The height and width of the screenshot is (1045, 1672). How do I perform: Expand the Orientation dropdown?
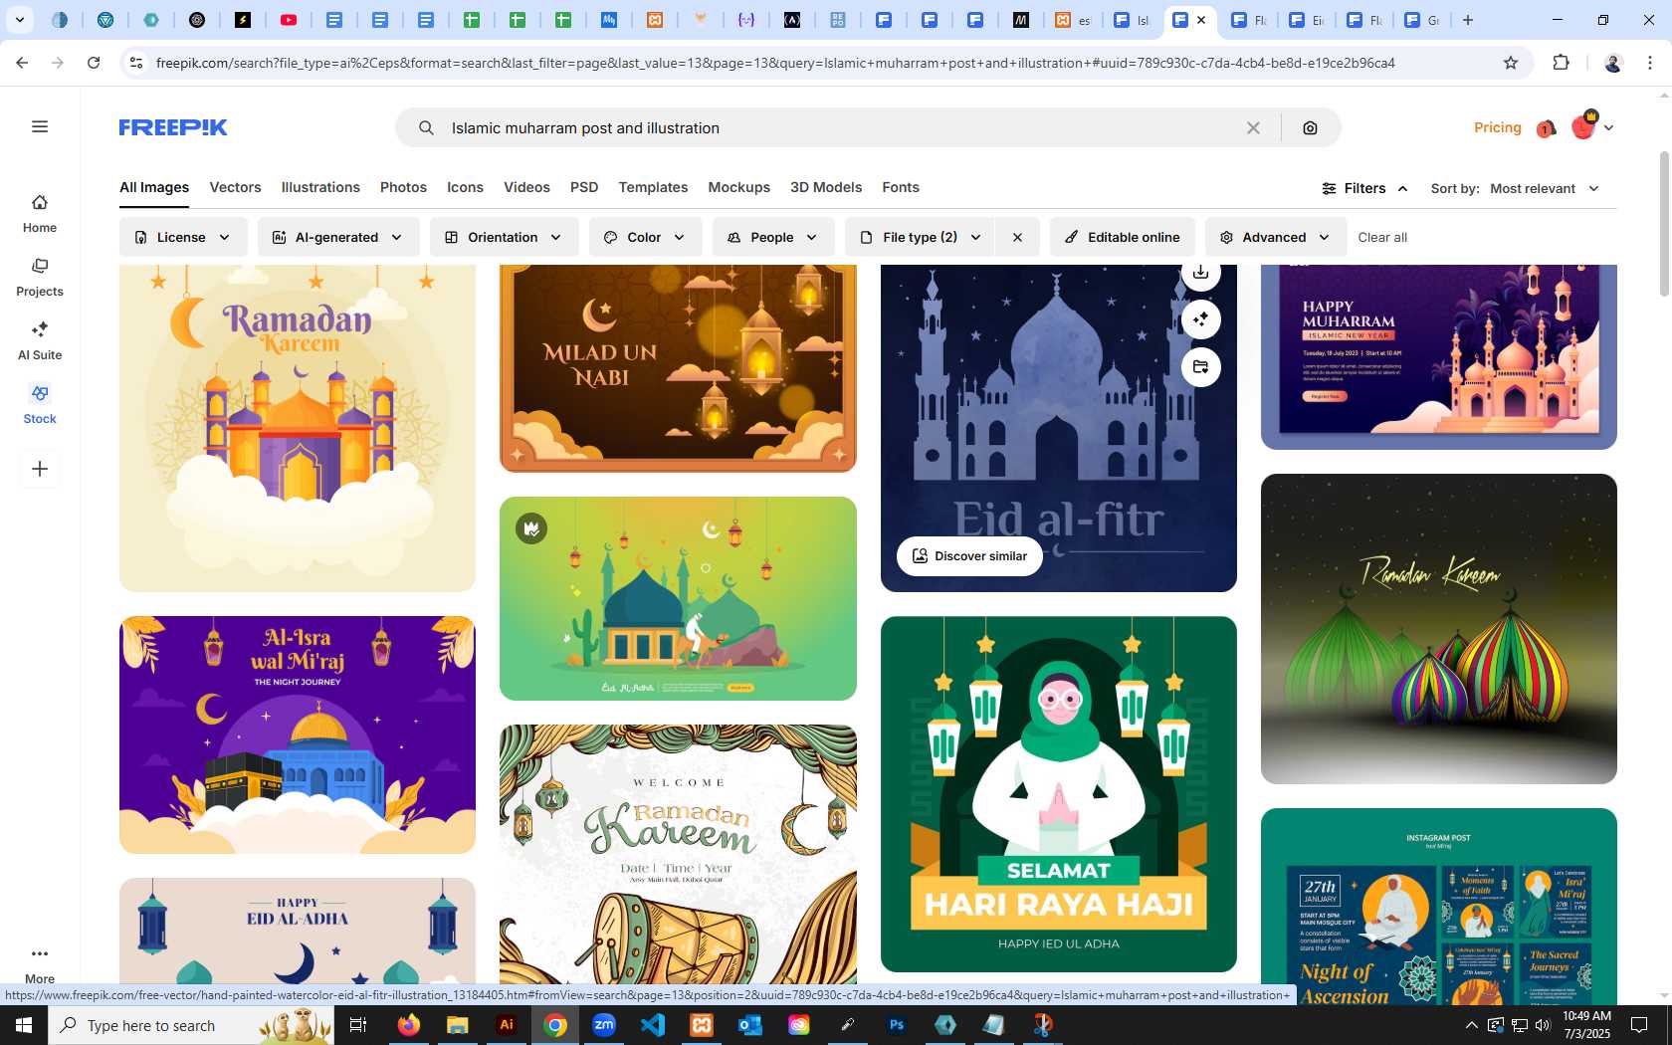pyautogui.click(x=505, y=237)
